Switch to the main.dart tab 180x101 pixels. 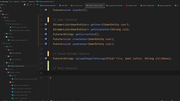(64, 5)
